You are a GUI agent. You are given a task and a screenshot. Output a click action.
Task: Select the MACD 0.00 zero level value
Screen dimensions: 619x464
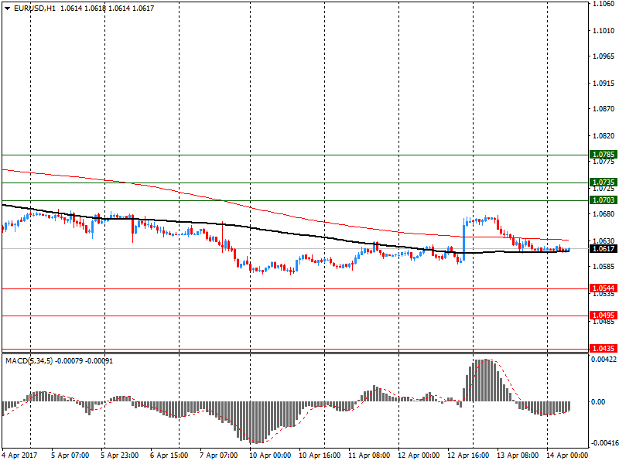click(597, 401)
